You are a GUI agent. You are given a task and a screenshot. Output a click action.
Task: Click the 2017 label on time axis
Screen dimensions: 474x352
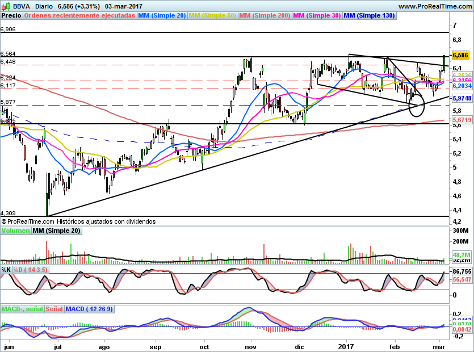point(346,346)
